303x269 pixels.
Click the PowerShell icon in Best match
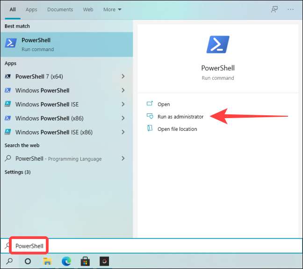11,43
